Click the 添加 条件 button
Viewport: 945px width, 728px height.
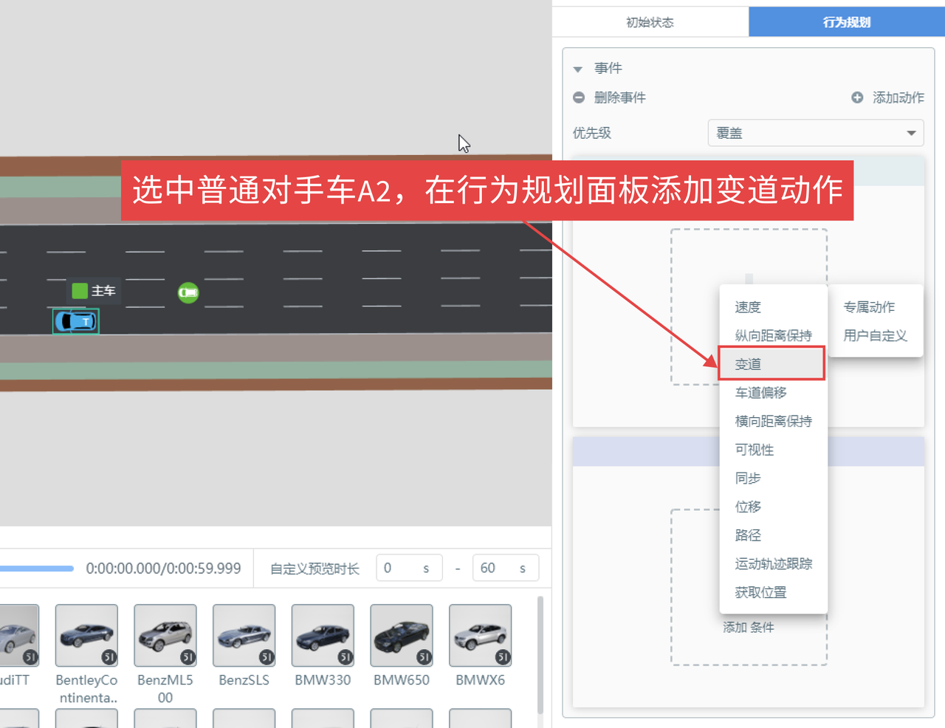click(748, 628)
